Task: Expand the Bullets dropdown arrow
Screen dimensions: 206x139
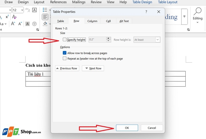Action: [50, 10]
